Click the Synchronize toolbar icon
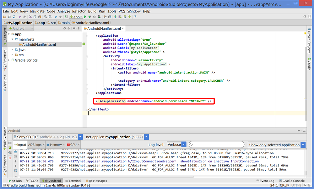This screenshot has height=189, width=314. [x=14, y=17]
